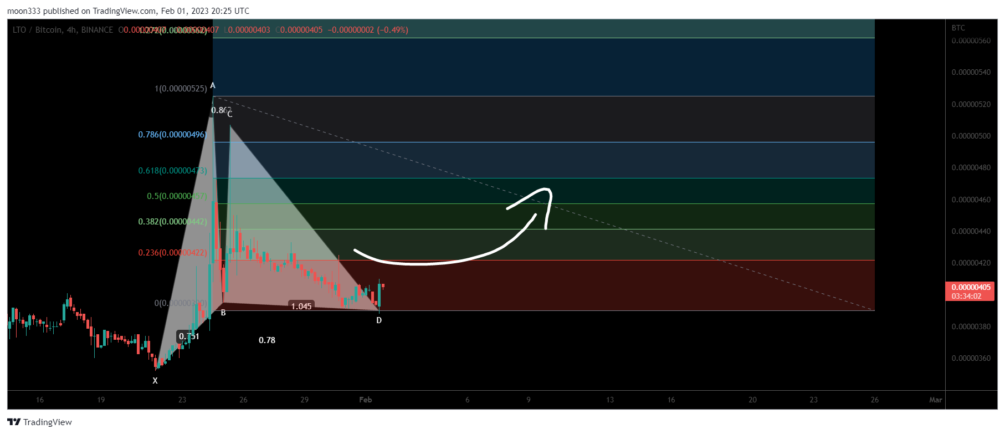Click the -0.49% change value in header

point(392,30)
